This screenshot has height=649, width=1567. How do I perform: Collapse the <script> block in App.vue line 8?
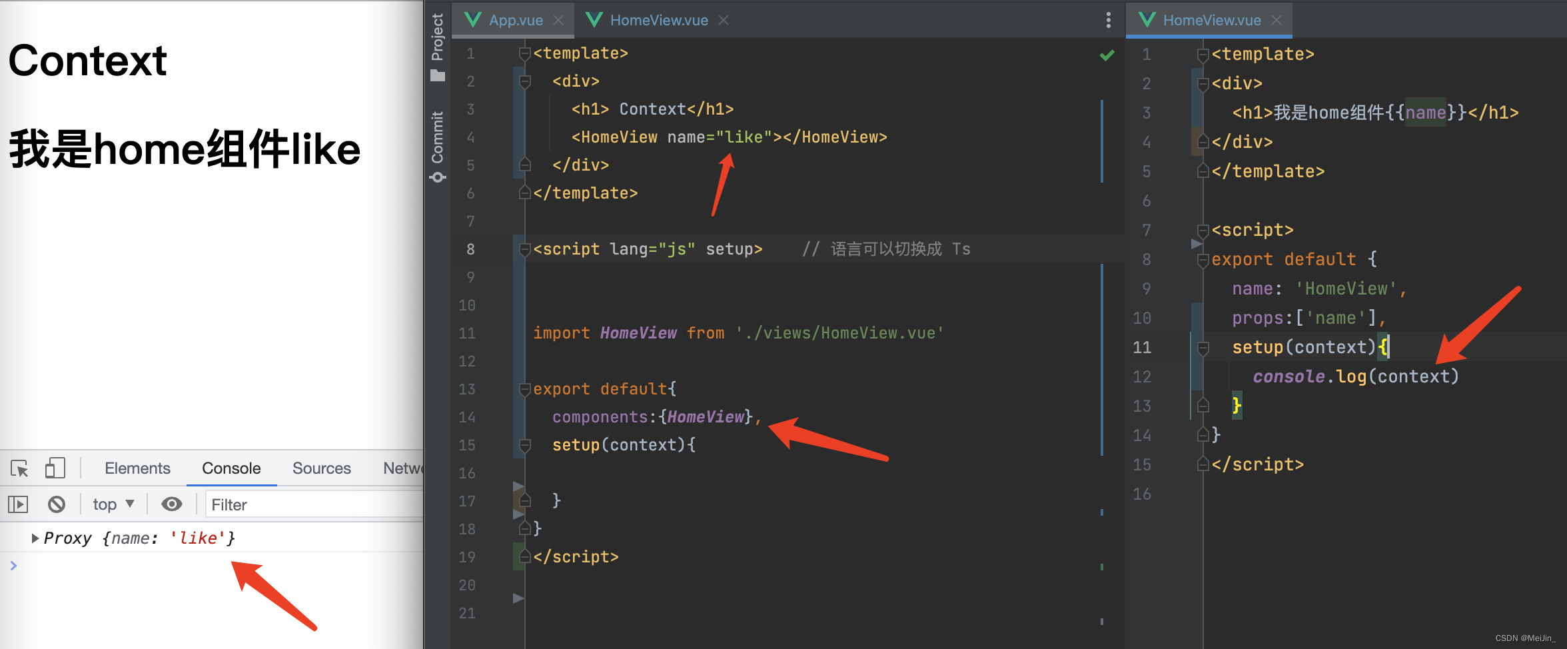[x=525, y=249]
